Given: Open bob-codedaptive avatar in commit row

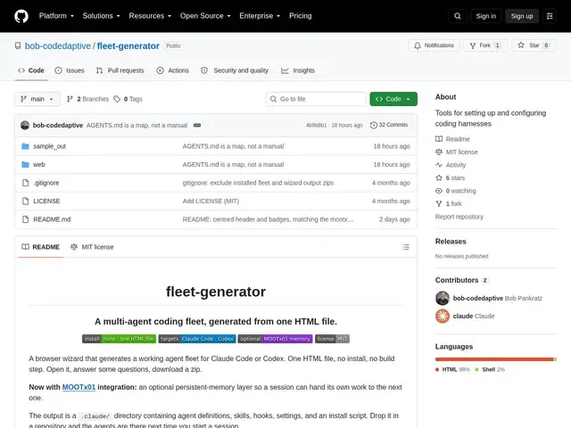Looking at the screenshot, I should [25, 125].
